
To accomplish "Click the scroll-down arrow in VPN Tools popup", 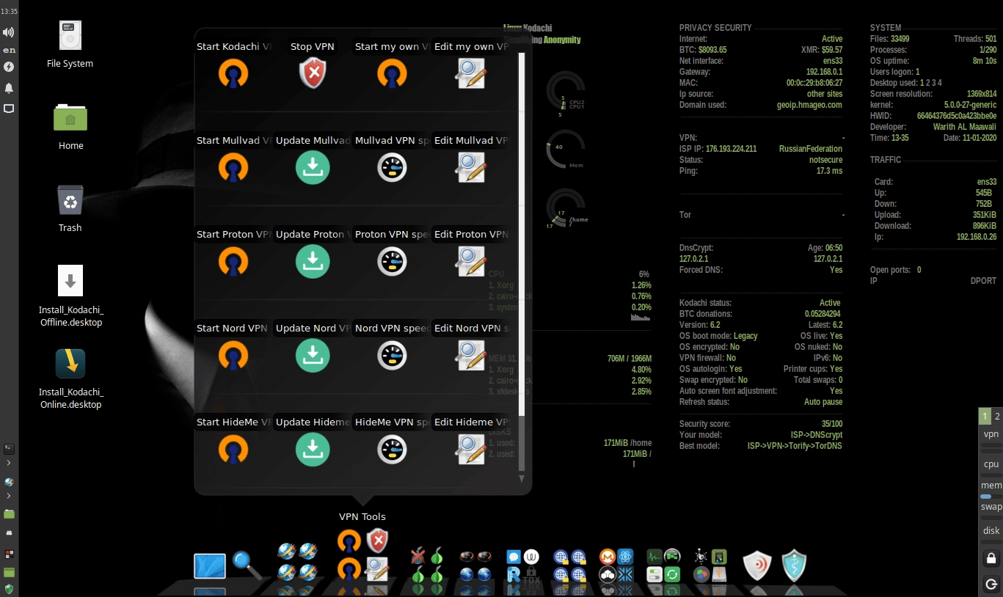I will [522, 478].
